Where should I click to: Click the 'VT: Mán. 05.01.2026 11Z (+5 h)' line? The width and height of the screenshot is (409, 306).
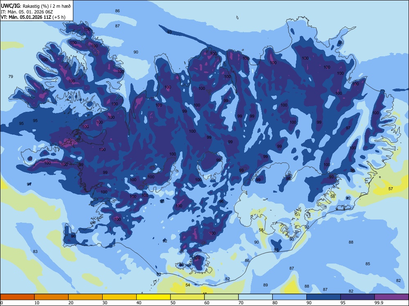[x=33, y=17]
